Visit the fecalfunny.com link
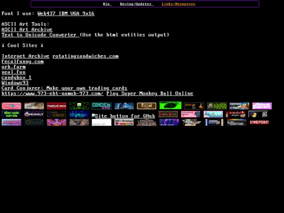Viewport: 284px width, 213px height. [23, 62]
